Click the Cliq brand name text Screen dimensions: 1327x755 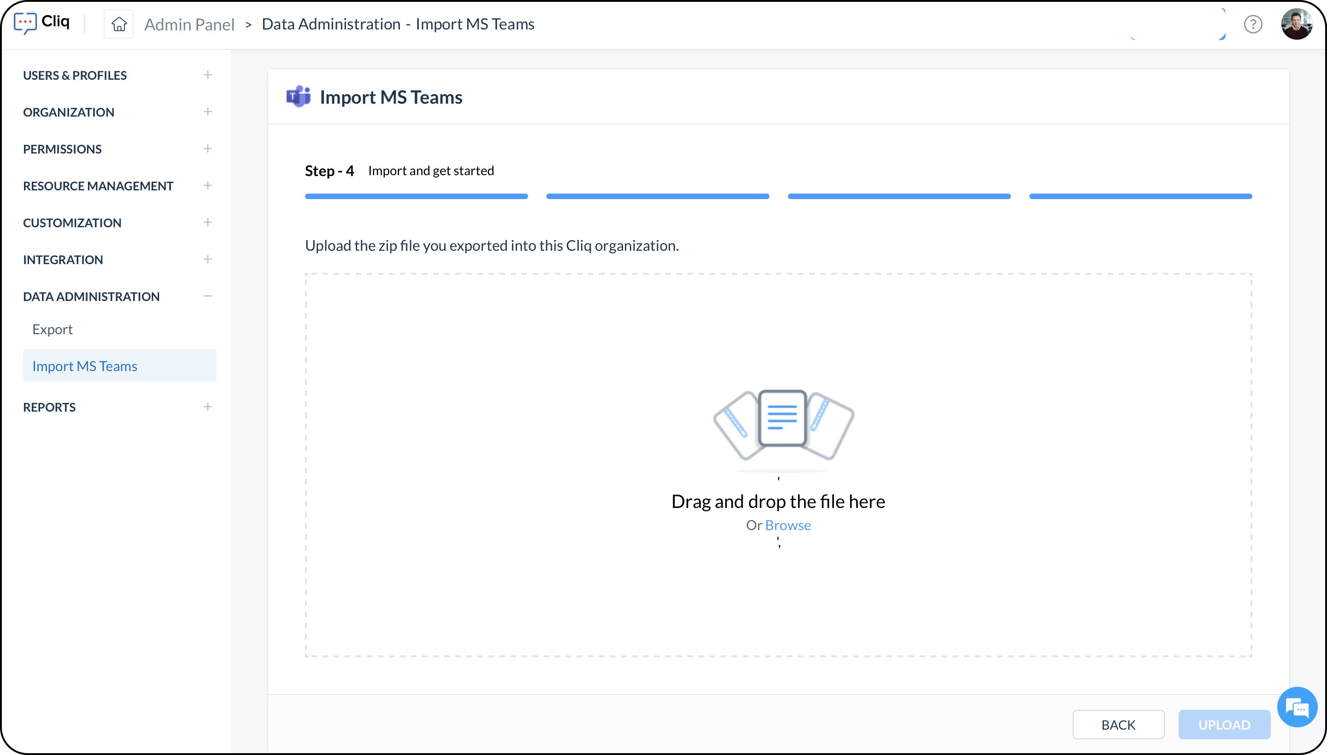coord(55,21)
